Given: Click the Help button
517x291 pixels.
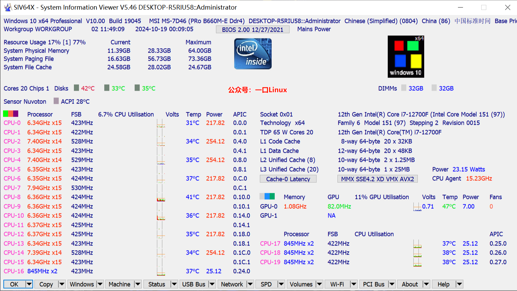Looking at the screenshot, I should [443, 284].
